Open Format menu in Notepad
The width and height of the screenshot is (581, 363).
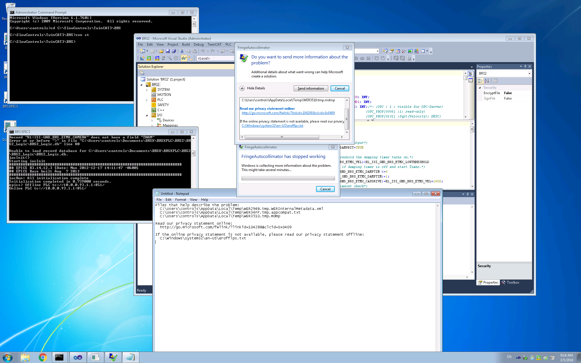tap(181, 200)
